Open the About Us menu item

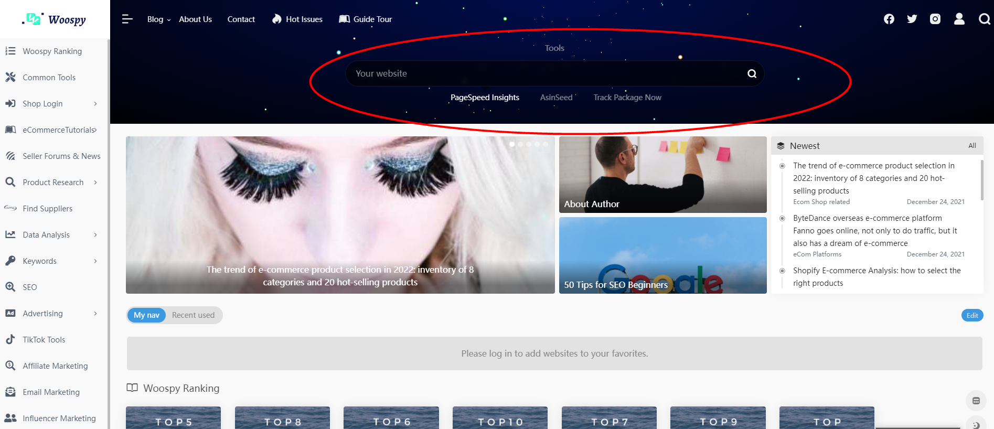tap(195, 19)
